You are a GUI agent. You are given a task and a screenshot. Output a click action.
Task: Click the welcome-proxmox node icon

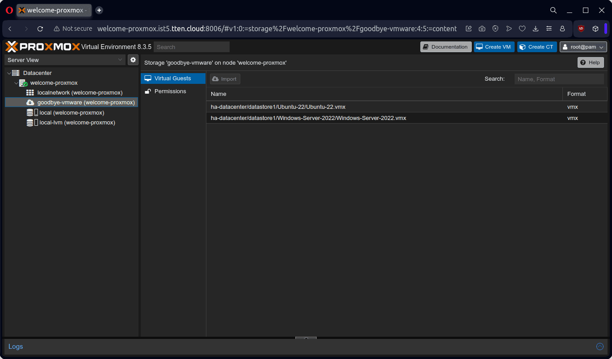23,83
